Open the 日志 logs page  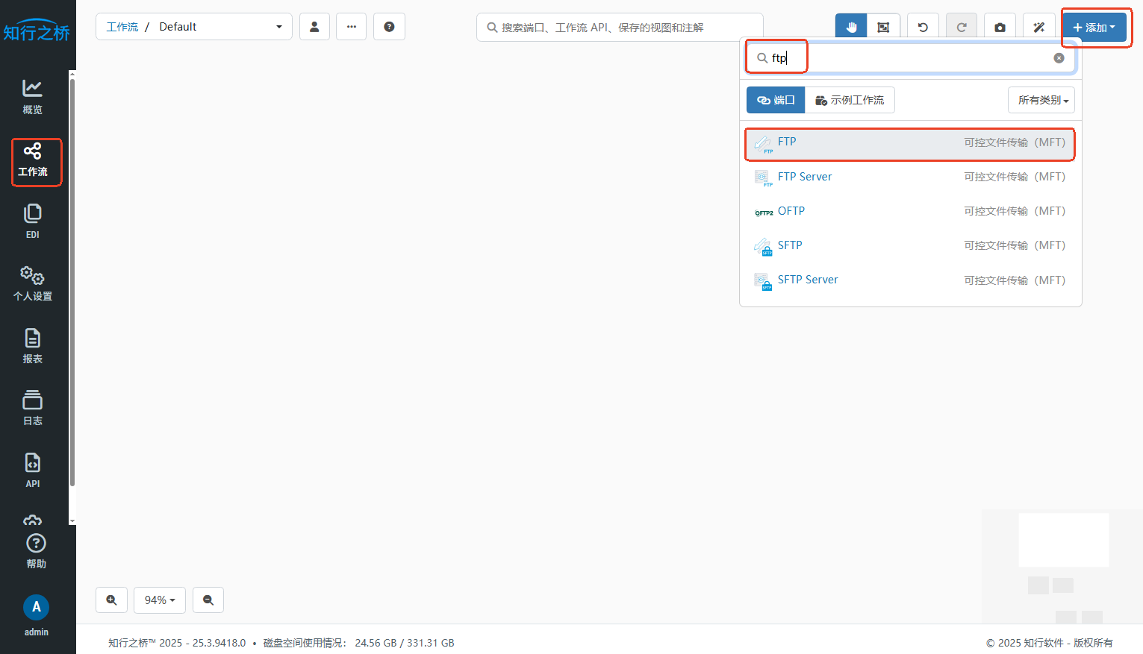(x=32, y=408)
